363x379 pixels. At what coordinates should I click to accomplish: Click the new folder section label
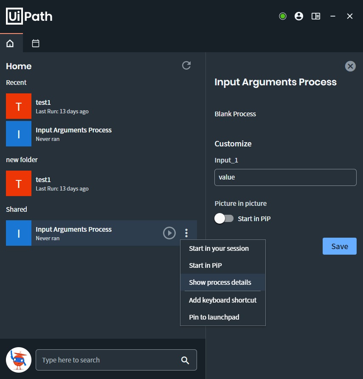coord(22,160)
